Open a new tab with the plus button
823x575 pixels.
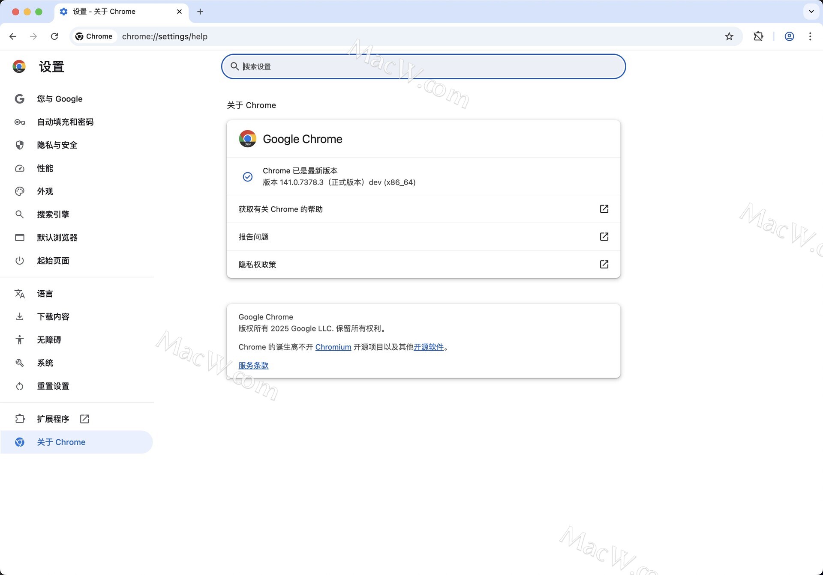(200, 12)
